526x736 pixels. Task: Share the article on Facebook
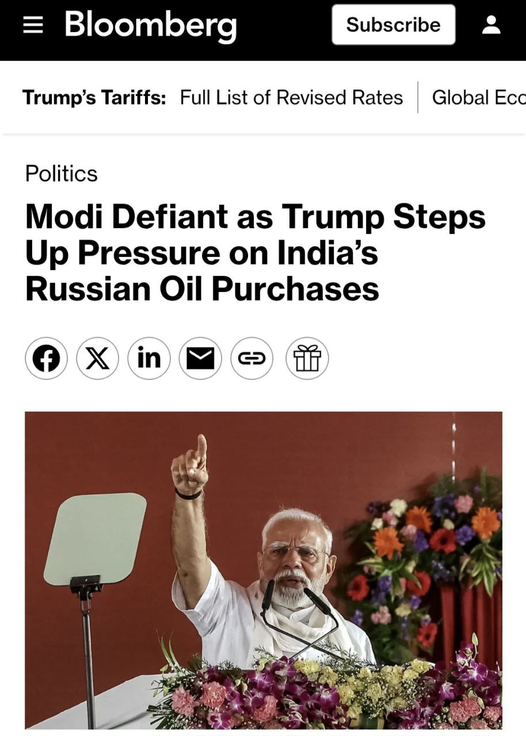point(46,358)
